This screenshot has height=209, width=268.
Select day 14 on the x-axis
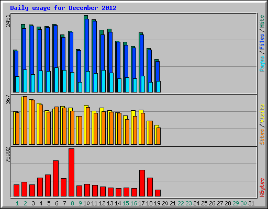pyautogui.click(x=118, y=203)
